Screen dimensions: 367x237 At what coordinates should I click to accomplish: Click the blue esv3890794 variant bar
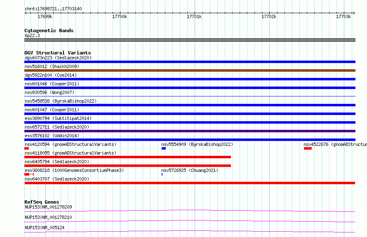tap(190, 122)
